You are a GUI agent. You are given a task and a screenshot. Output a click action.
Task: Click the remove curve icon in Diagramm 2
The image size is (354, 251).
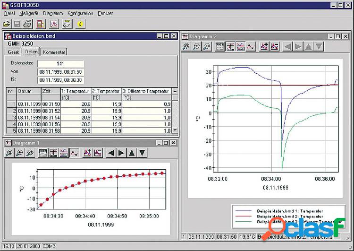(x=275, y=46)
